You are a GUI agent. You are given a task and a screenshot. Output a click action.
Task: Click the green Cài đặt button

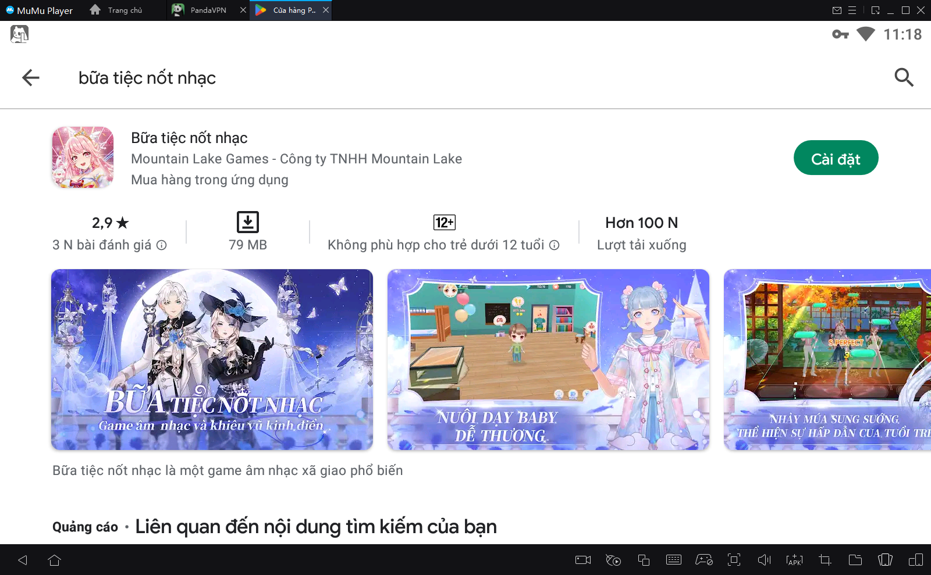[836, 158]
